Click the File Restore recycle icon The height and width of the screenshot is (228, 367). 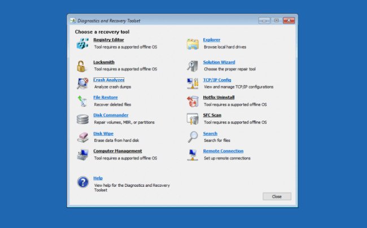[82, 101]
